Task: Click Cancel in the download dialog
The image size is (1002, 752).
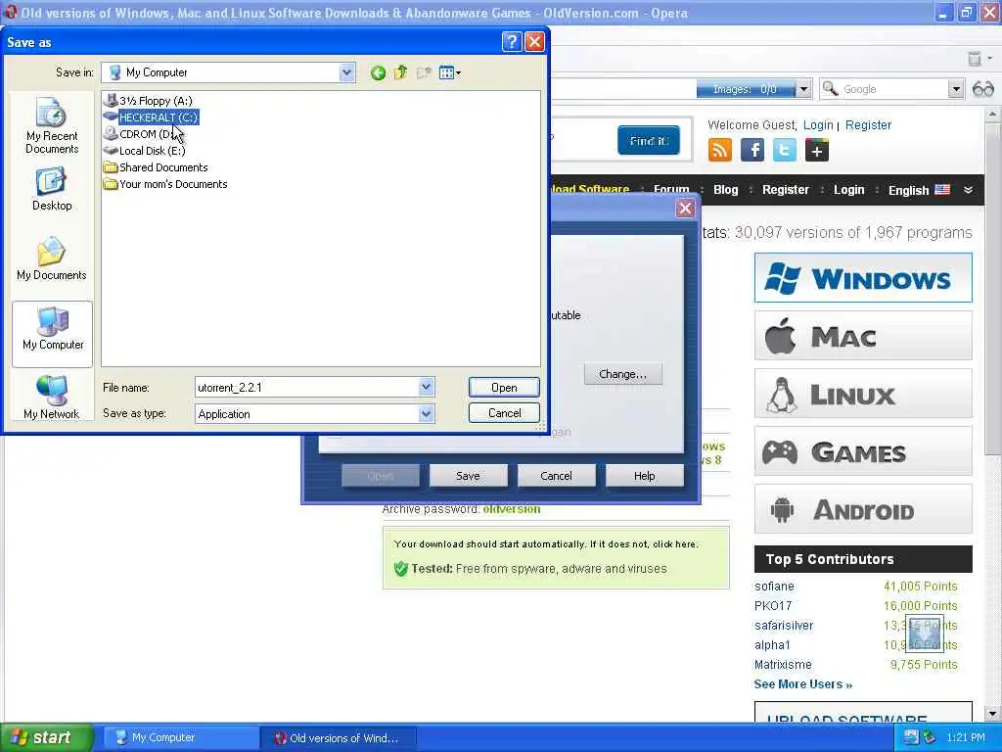Action: (556, 476)
